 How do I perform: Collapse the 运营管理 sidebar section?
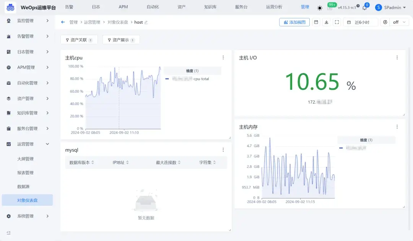coord(27,144)
